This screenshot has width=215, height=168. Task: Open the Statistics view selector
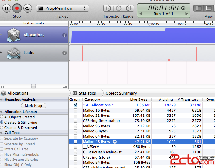[84, 93]
